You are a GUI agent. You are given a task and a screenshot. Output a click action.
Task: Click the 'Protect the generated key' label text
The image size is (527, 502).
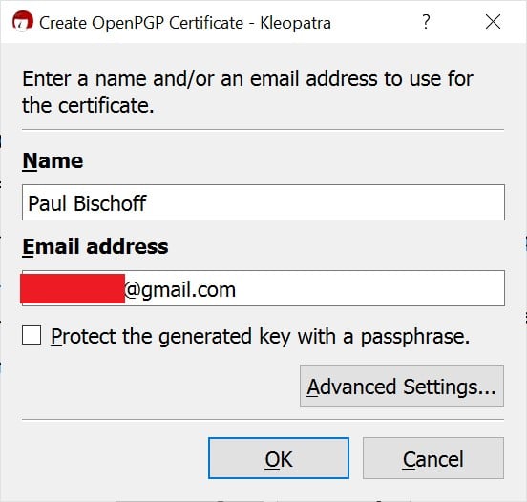(x=260, y=336)
